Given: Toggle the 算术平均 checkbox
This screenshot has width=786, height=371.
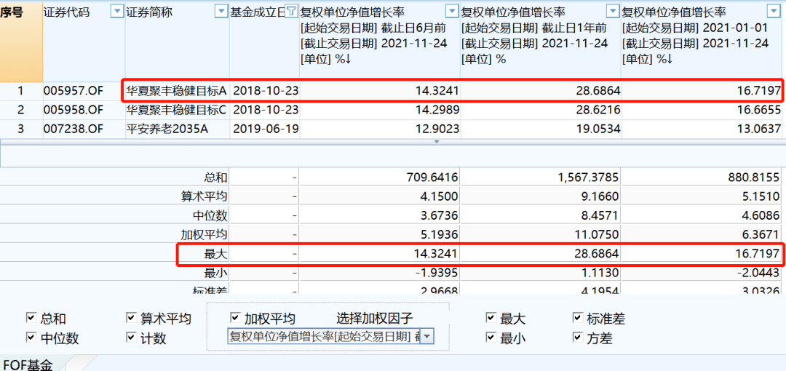Looking at the screenshot, I should click(x=131, y=317).
